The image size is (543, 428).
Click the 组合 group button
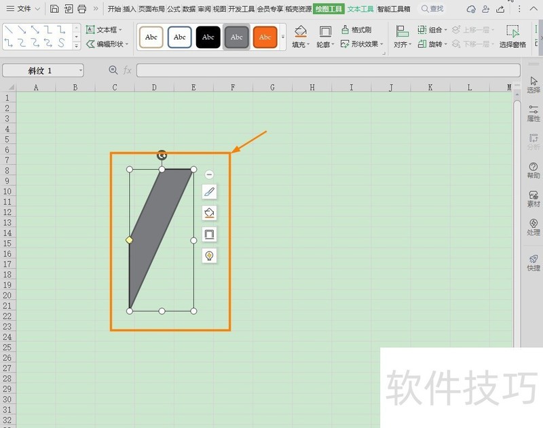(432, 29)
